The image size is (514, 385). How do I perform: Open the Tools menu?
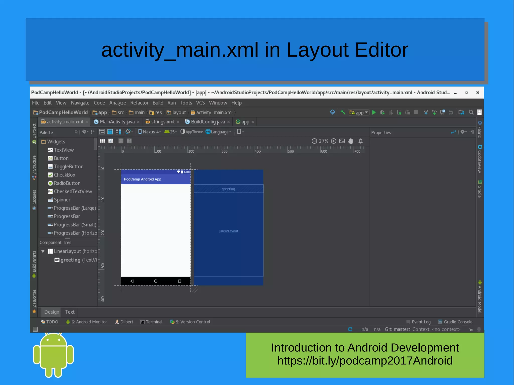[x=186, y=103]
